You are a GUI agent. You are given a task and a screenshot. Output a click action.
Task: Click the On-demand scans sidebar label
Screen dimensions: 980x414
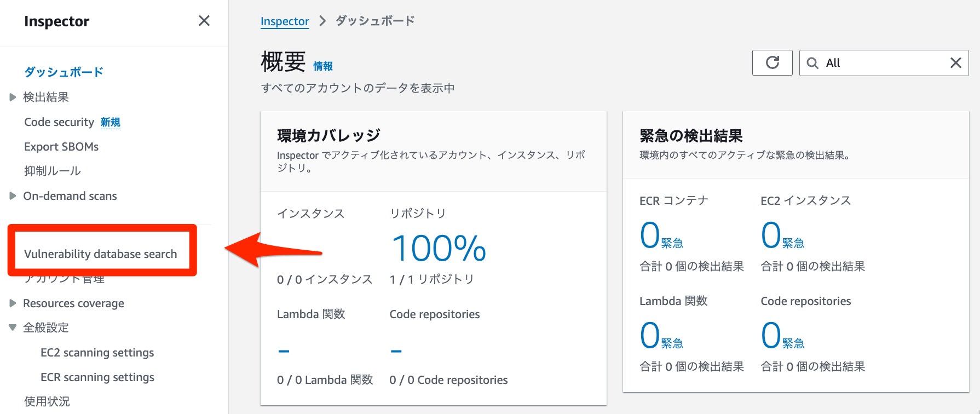70,196
